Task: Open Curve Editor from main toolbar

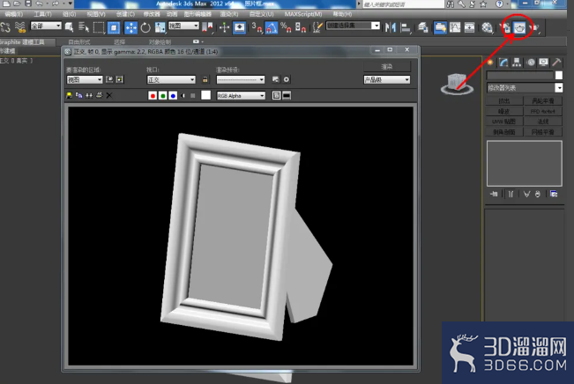Action: pos(455,27)
